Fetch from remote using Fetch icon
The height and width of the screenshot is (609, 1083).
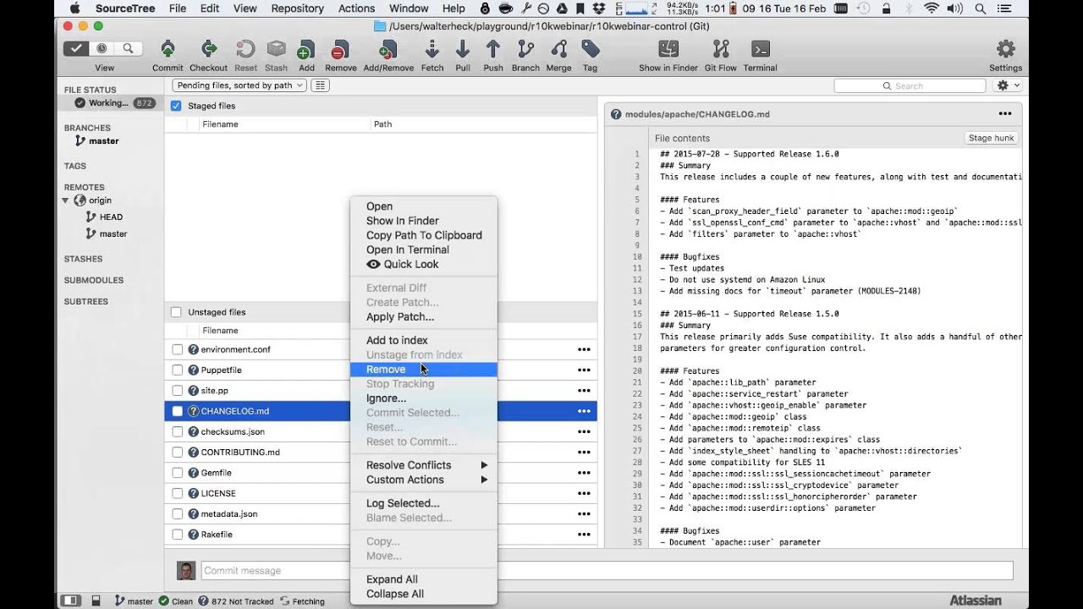432,50
